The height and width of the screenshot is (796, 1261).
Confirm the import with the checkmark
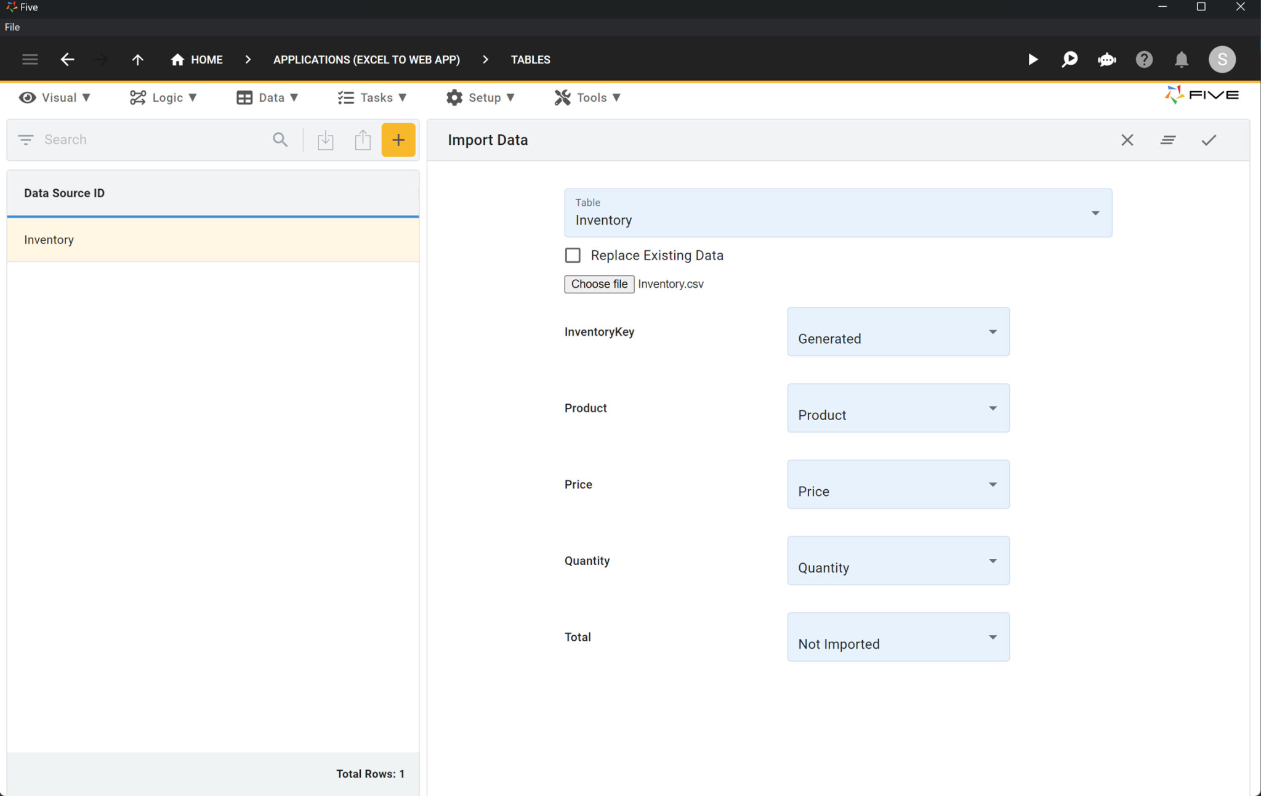pyautogui.click(x=1208, y=140)
